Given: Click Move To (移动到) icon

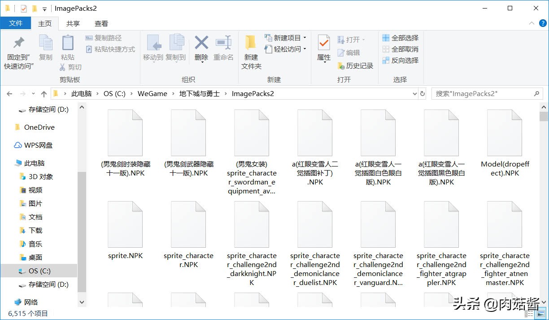Looking at the screenshot, I should (153, 43).
